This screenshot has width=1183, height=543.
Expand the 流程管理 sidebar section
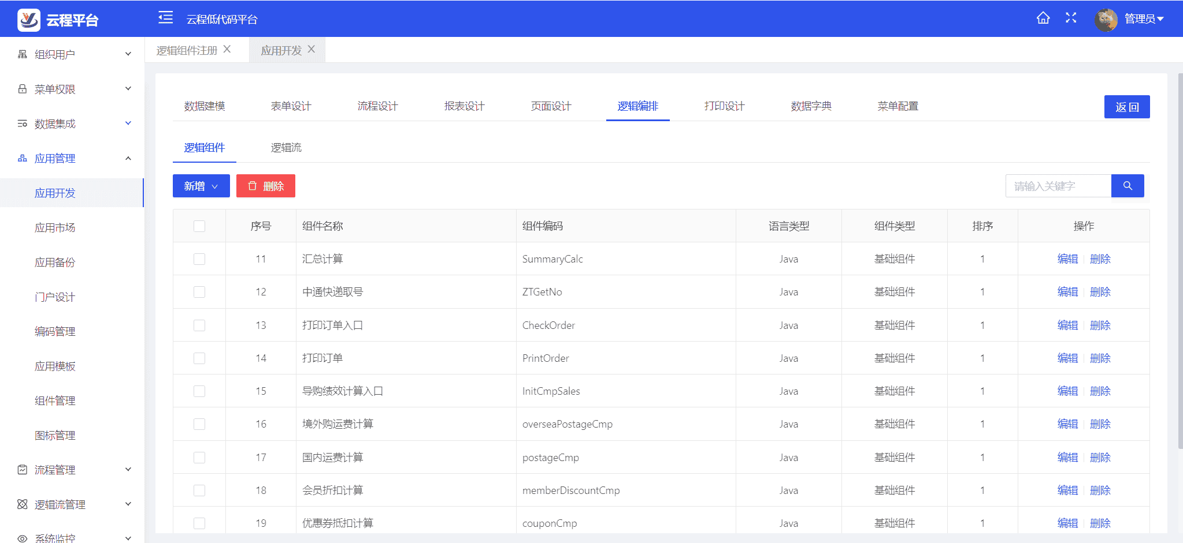(55, 469)
